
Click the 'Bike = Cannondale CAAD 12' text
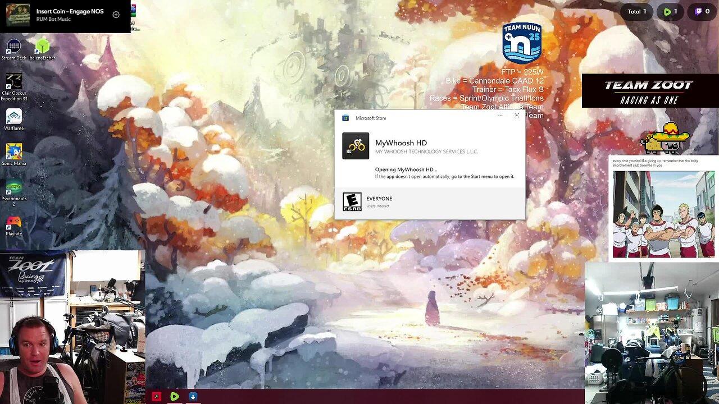pyautogui.click(x=495, y=81)
